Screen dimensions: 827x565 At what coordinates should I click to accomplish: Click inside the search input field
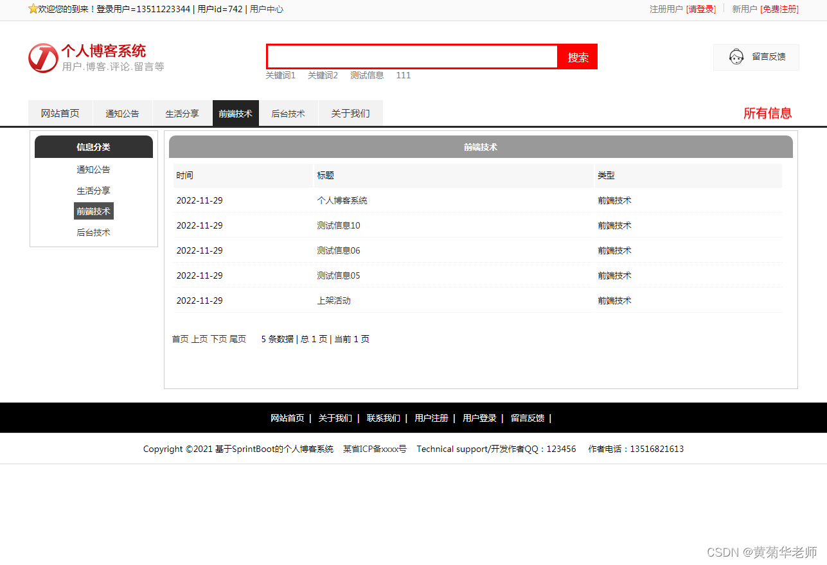[x=411, y=56]
